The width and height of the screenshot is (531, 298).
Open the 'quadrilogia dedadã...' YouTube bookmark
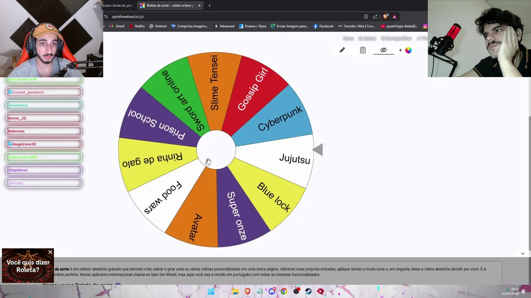(x=399, y=26)
